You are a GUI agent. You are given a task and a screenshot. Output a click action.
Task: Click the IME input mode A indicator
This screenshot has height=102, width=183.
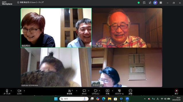pyautogui.click(x=158, y=99)
